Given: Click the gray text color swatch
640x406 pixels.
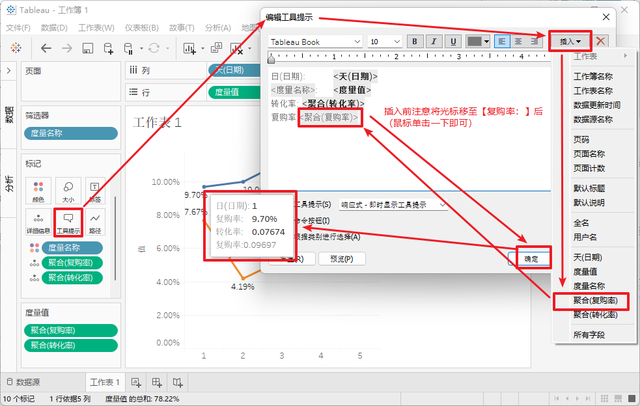Looking at the screenshot, I should click(x=474, y=41).
